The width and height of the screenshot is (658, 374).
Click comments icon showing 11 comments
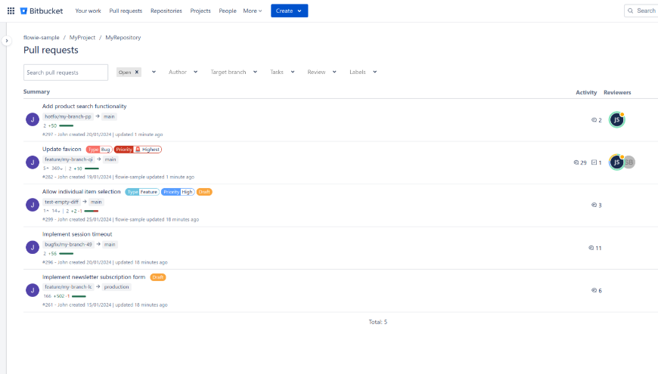[x=591, y=248]
